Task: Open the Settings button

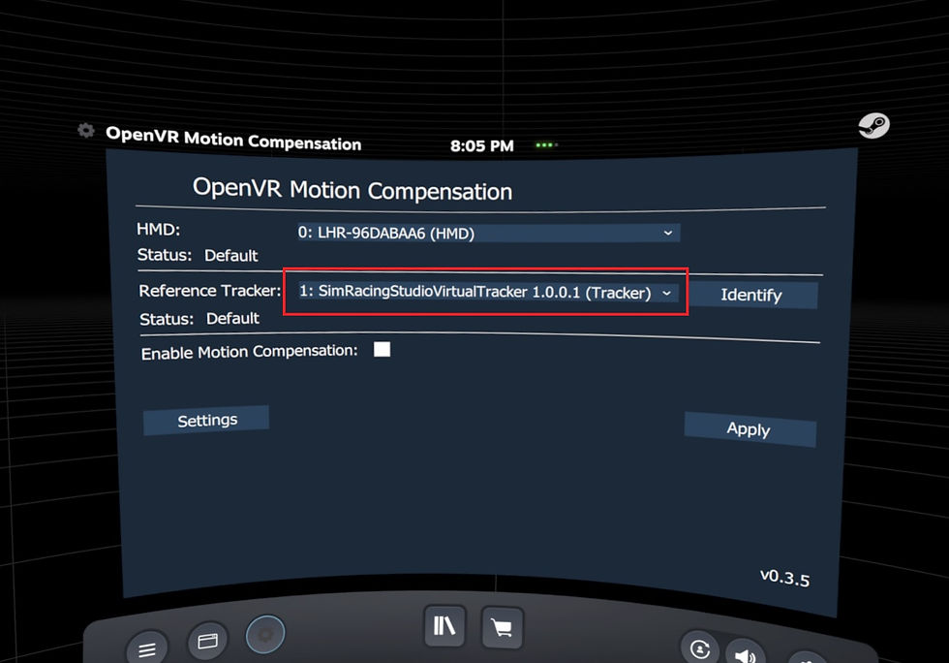Action: (x=206, y=420)
